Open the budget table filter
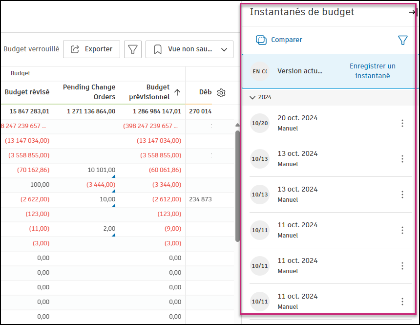 click(x=132, y=49)
